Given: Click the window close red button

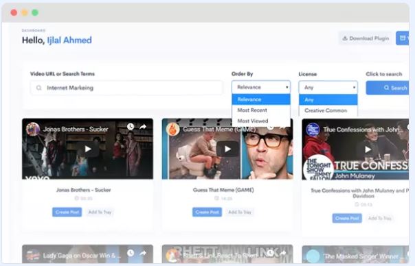Looking at the screenshot, I should point(14,12).
